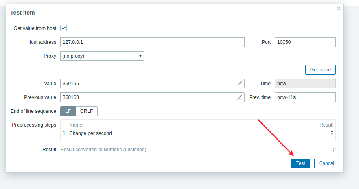Click the Proxy dropdown arrow

pyautogui.click(x=140, y=56)
